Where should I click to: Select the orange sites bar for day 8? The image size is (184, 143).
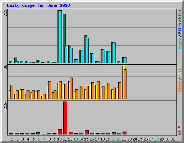tap(50, 90)
